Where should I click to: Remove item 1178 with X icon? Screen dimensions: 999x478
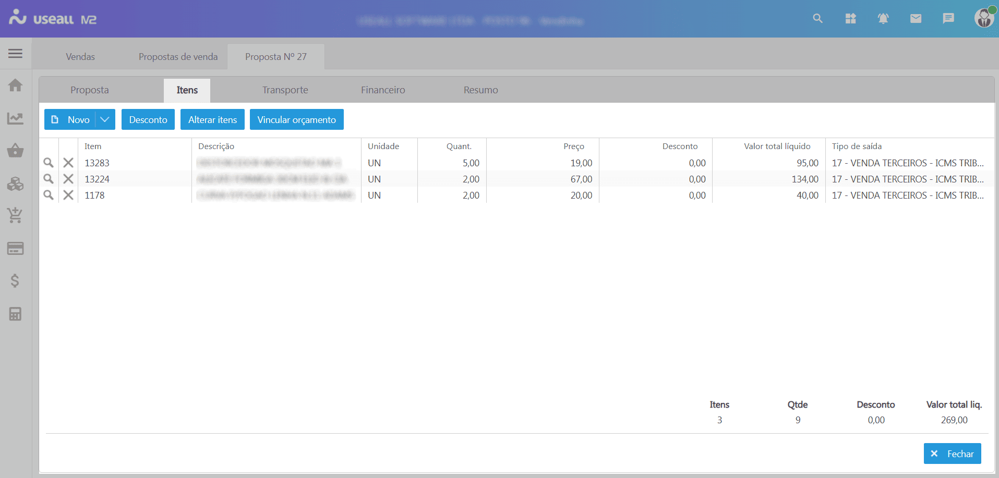pyautogui.click(x=68, y=195)
